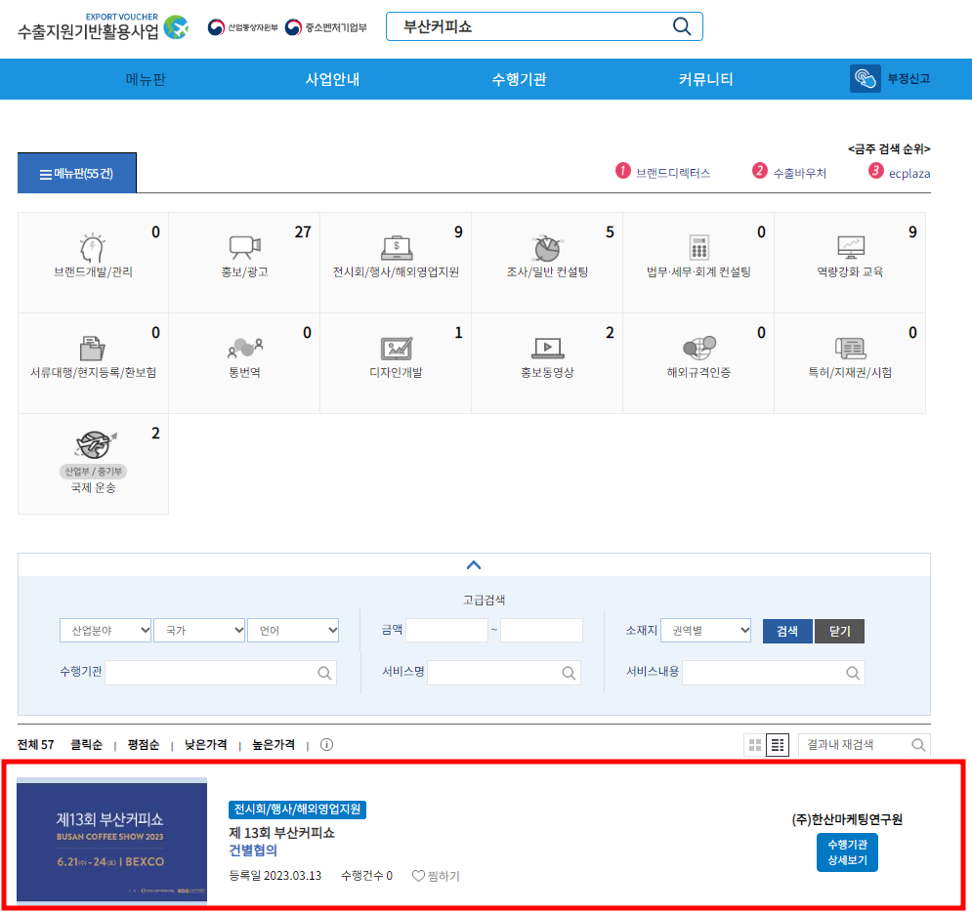Open ranked keyword 수출바우처

pyautogui.click(x=800, y=173)
